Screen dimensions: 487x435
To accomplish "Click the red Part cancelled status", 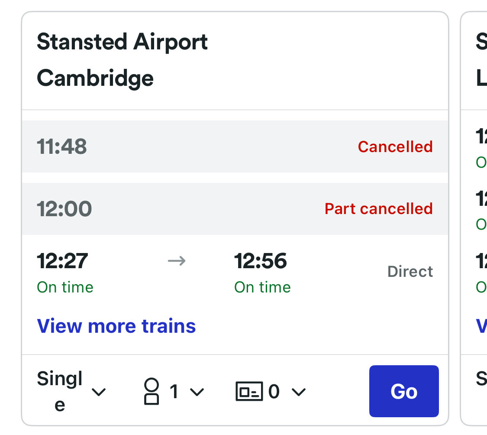I will pyautogui.click(x=378, y=209).
